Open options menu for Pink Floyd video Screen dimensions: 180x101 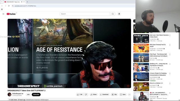click(x=170, y=54)
